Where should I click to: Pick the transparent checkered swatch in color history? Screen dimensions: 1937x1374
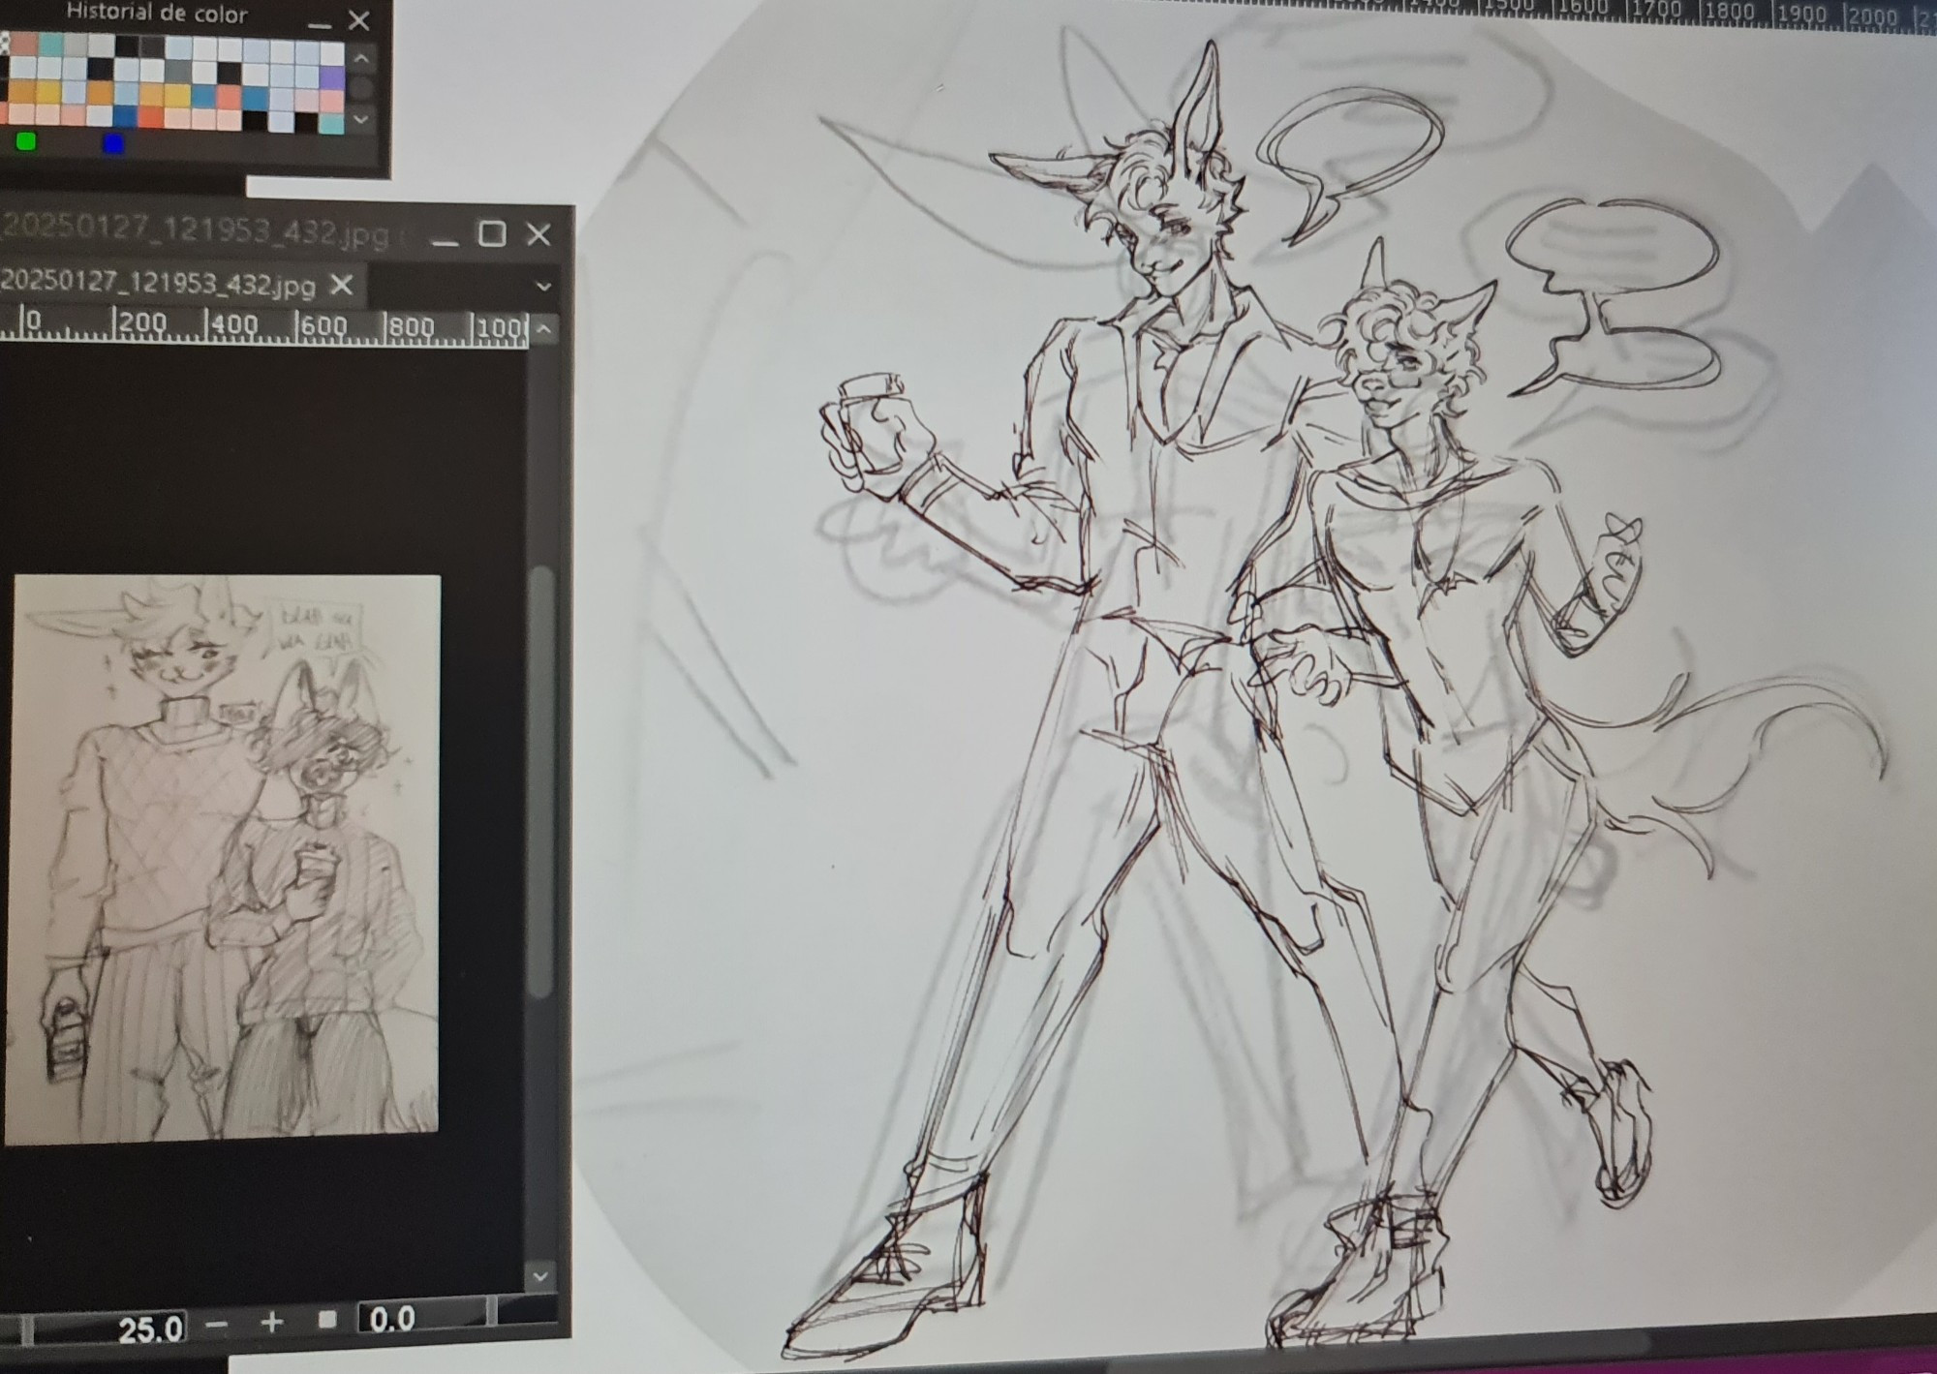(5, 44)
